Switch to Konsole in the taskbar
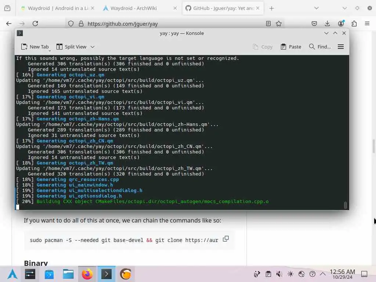The height and width of the screenshot is (282, 376). (106, 274)
